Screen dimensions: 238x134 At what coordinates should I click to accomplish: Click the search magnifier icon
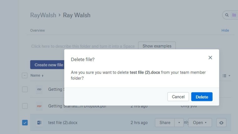[227, 15]
